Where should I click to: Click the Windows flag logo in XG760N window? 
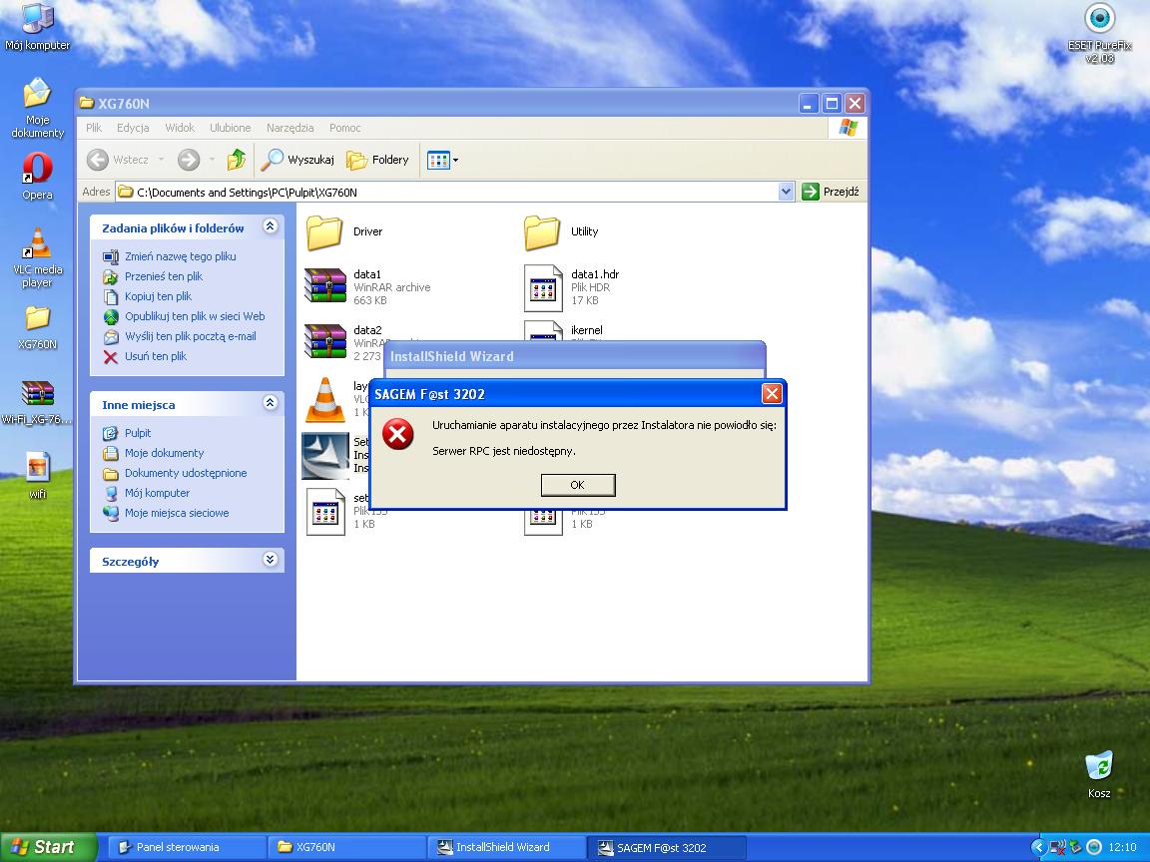pos(849,128)
